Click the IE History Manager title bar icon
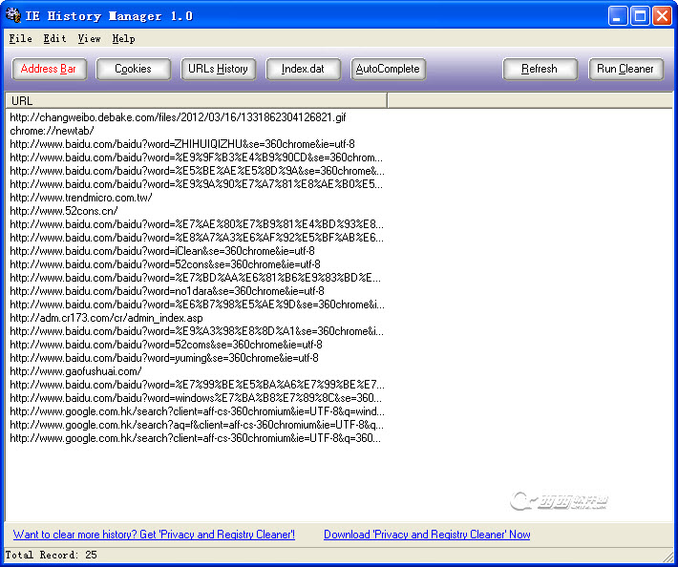 pyautogui.click(x=13, y=15)
